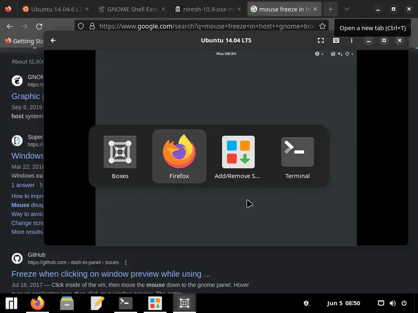Close the Ubuntu 14.04.6 LTS tab
Screen dimensions: 418x313
click(x=87, y=9)
